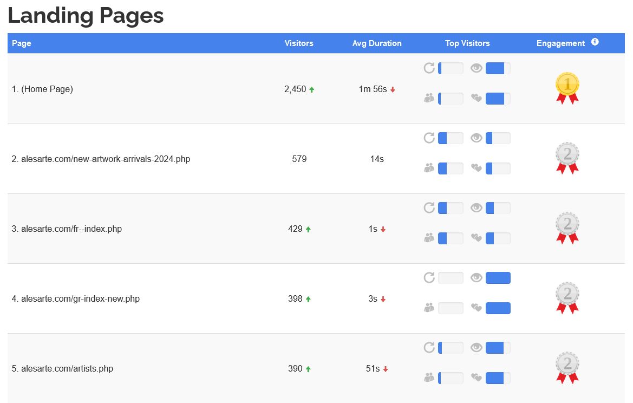
Task: Click the hearts icon in Home Page row
Action: 477,98
